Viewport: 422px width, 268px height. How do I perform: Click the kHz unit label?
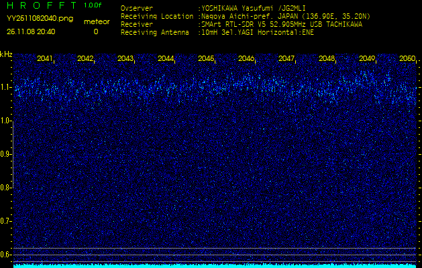[6, 54]
